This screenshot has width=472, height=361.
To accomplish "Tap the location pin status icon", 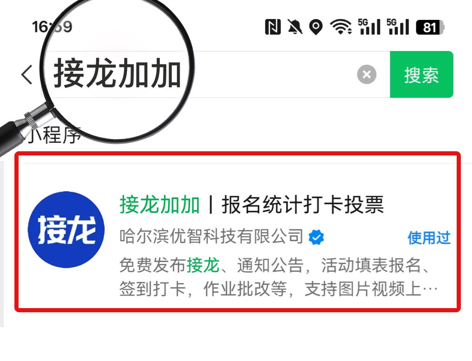I will (x=316, y=27).
